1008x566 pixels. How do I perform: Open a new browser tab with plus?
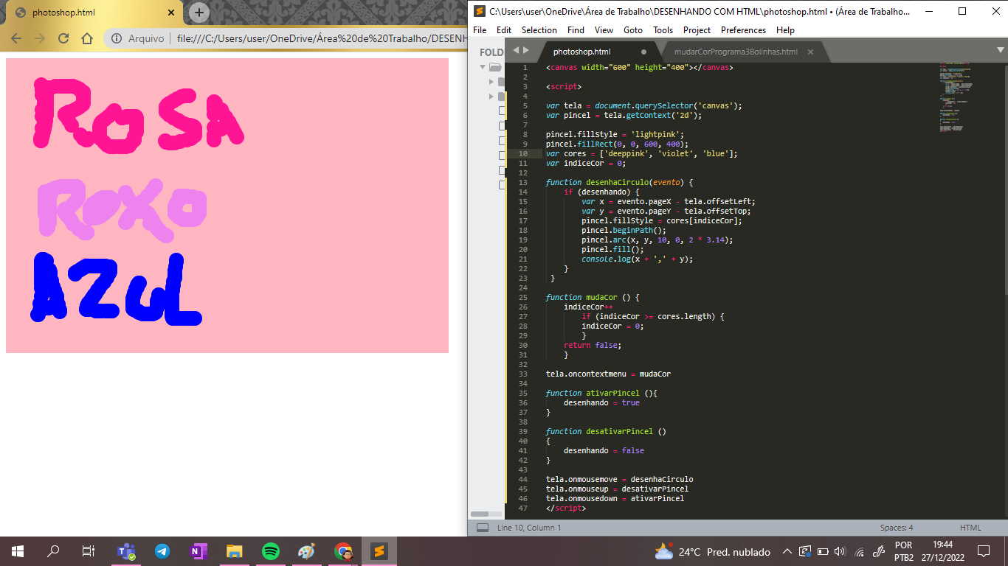click(199, 13)
